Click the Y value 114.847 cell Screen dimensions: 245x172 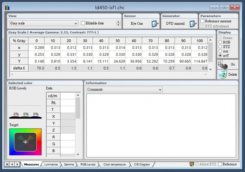pyautogui.click(x=200, y=61)
